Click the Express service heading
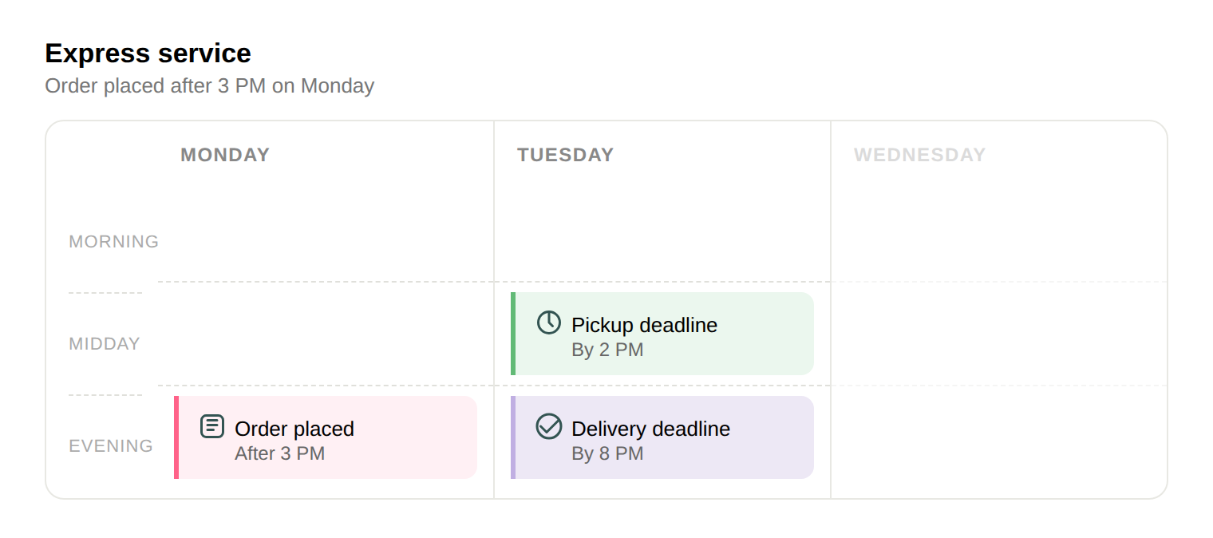 point(148,53)
